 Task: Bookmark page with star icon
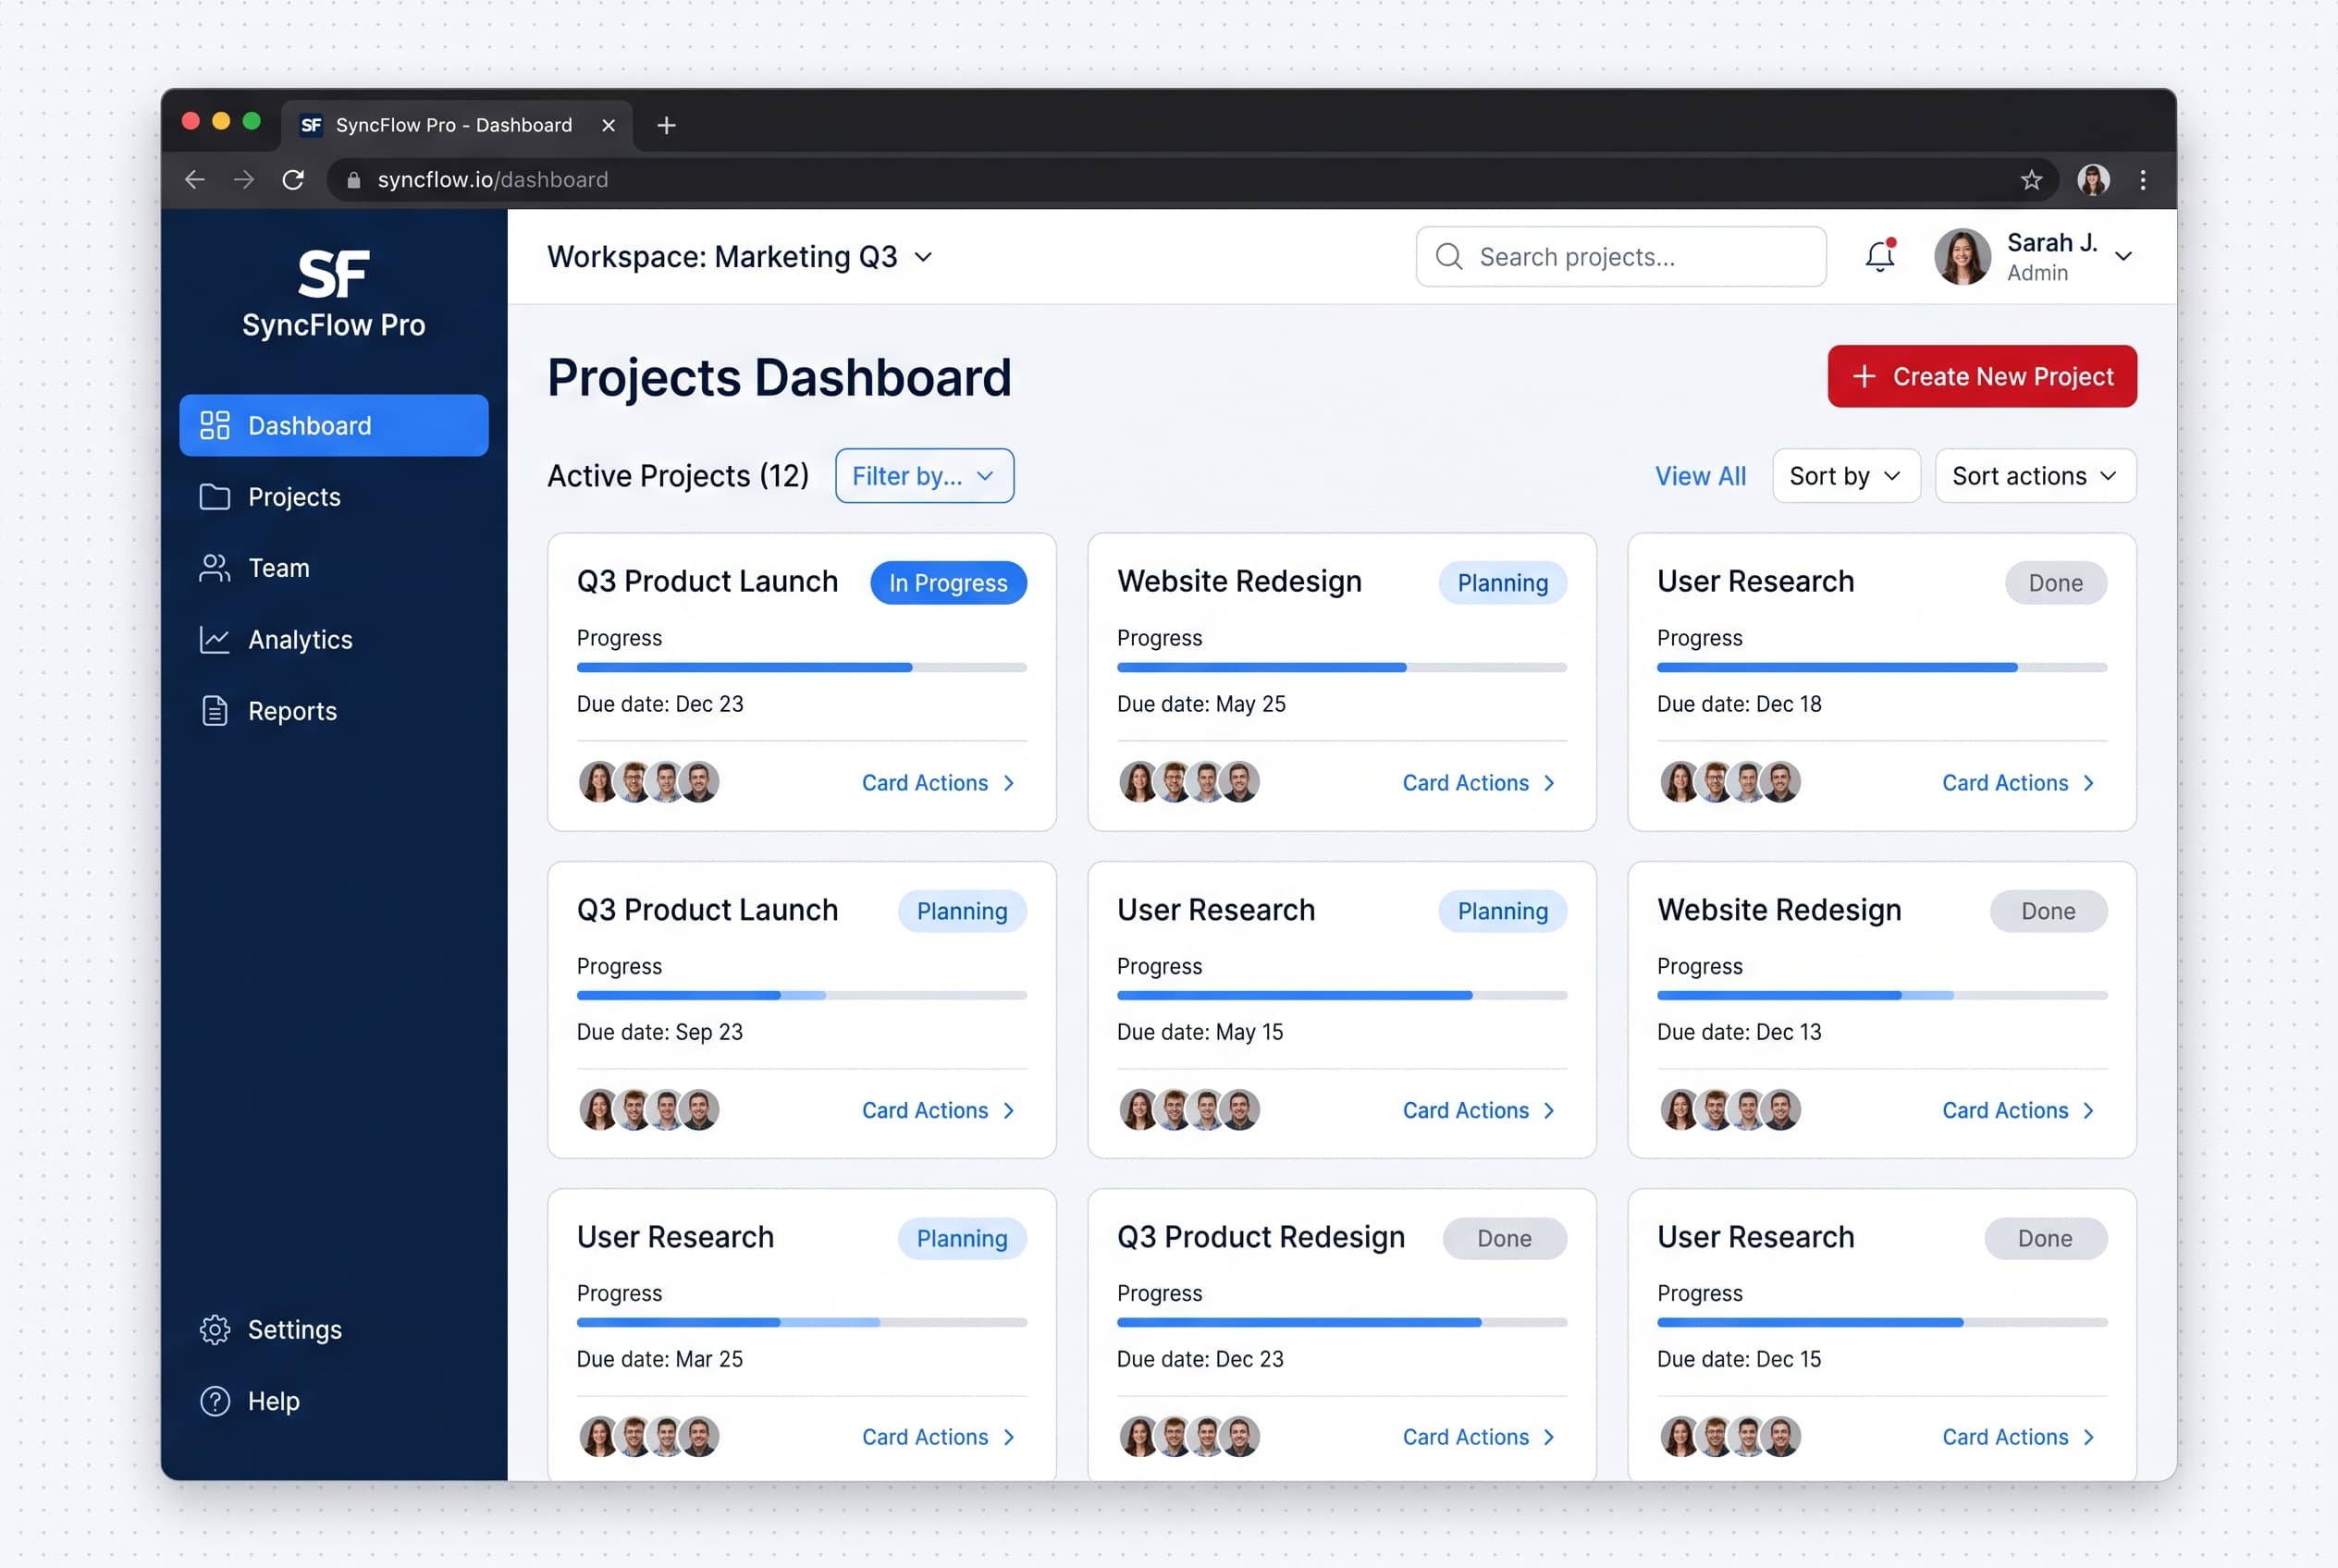click(x=2030, y=180)
